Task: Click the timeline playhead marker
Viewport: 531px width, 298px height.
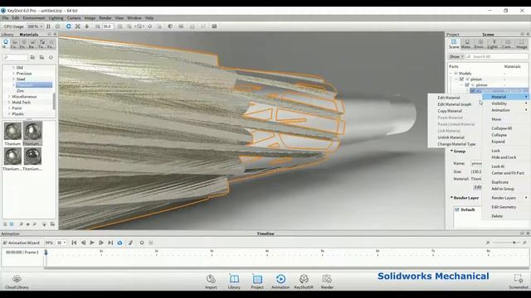Action: click(46, 252)
